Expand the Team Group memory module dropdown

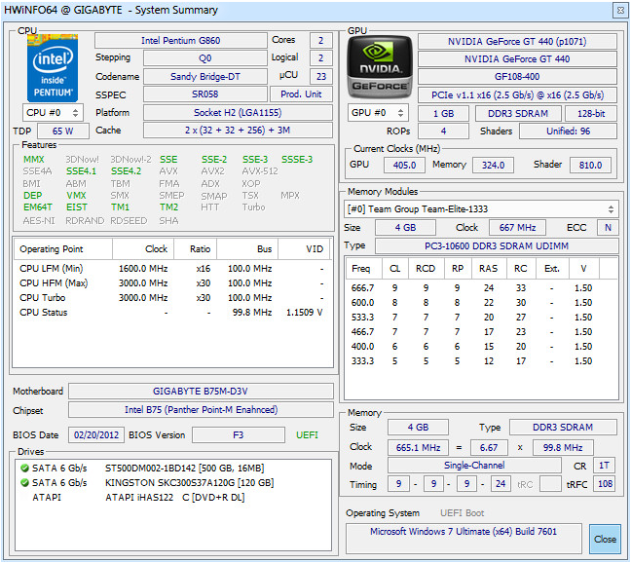click(x=481, y=208)
